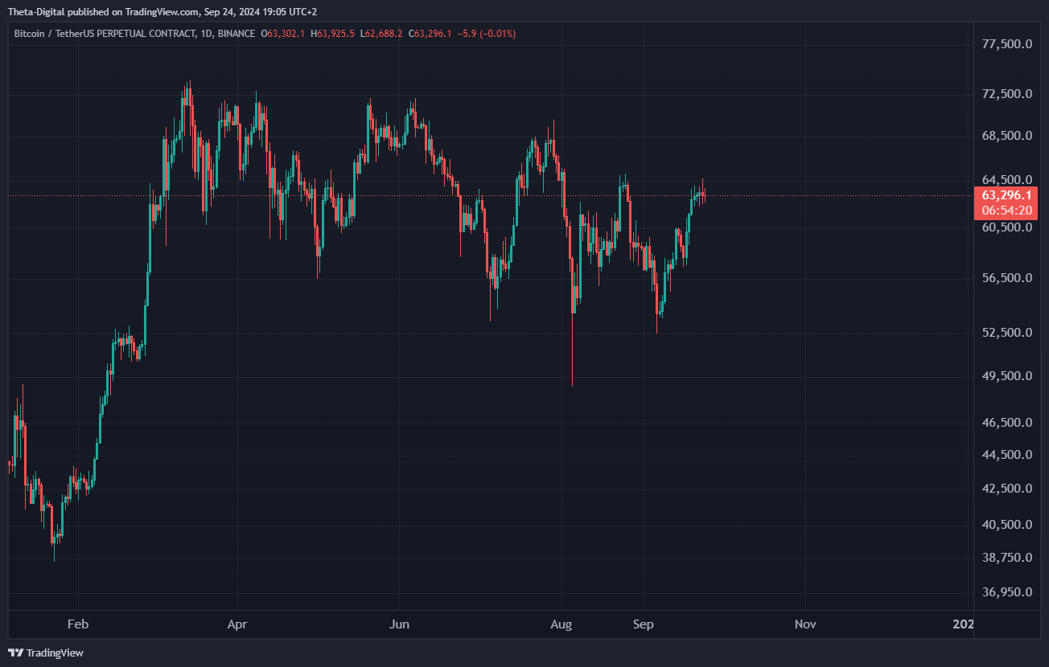This screenshot has height=667, width=1049.
Task: Click the 77,500.0 price axis label
Action: click(x=1008, y=44)
